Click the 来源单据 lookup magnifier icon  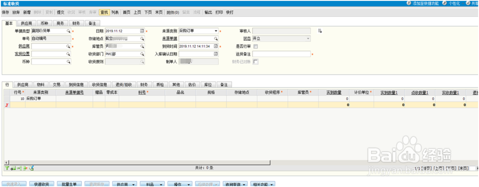[216, 39]
